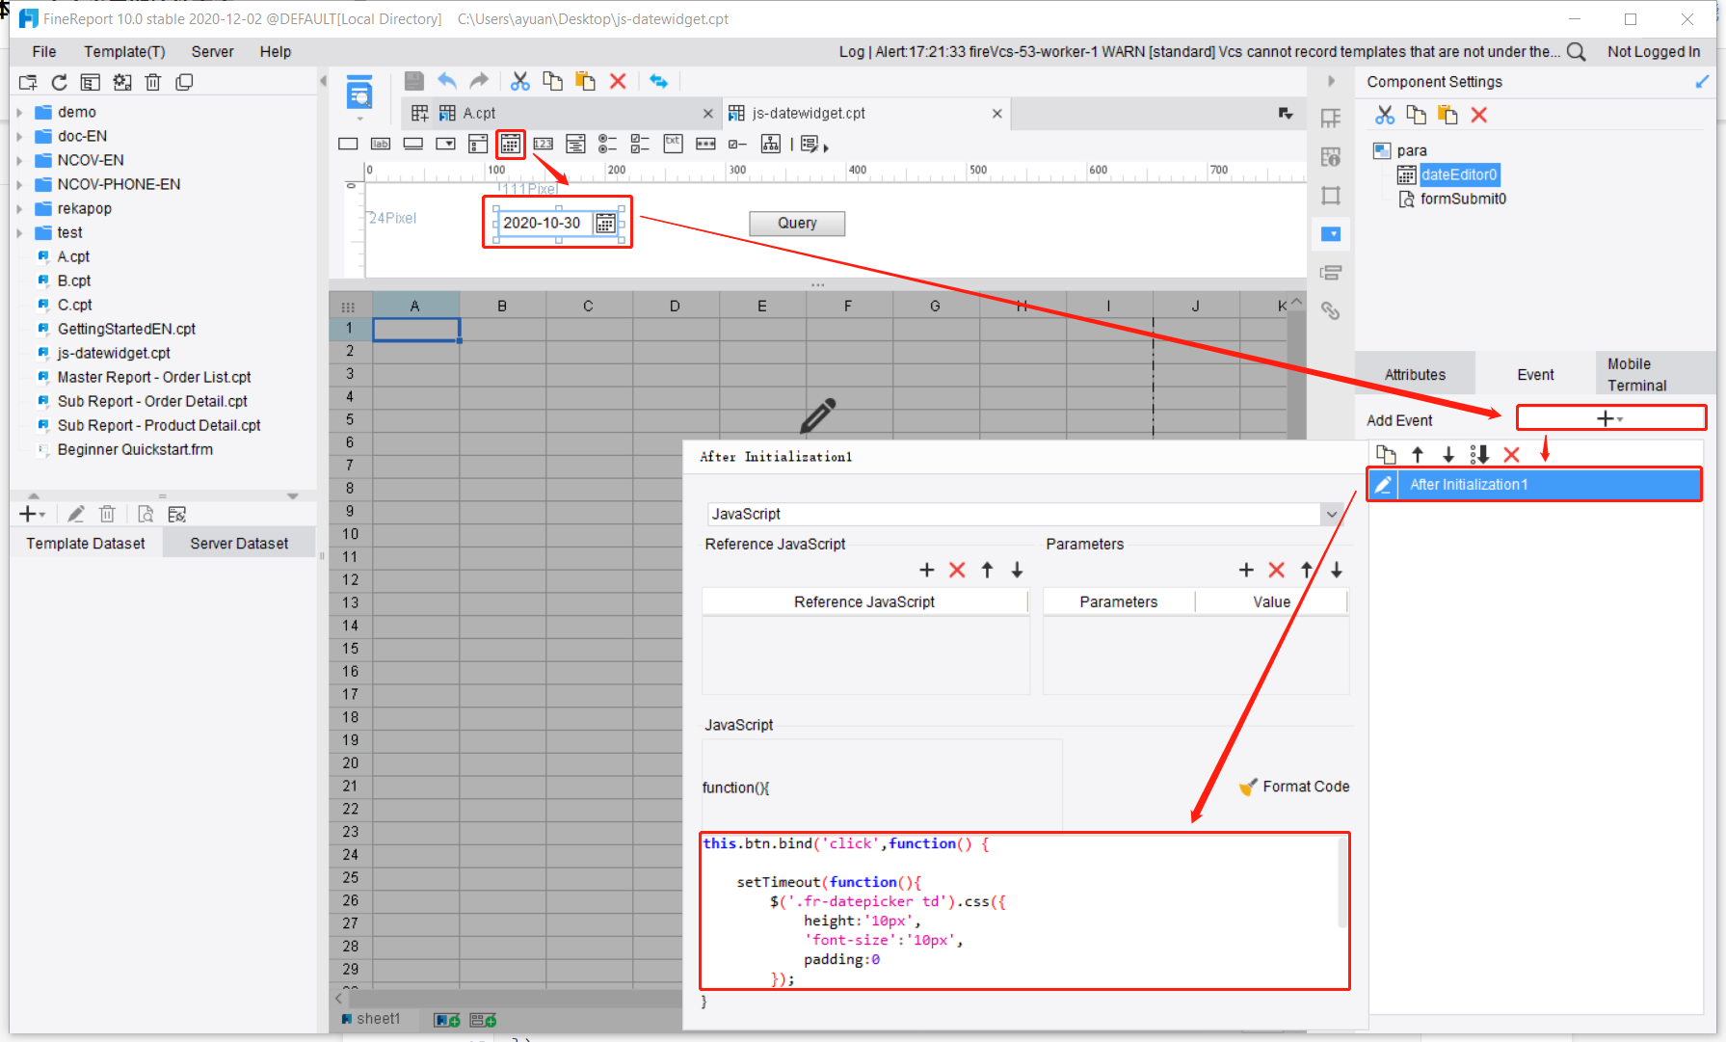Click the red Delete icon in main toolbar
The image size is (1726, 1042).
click(618, 81)
